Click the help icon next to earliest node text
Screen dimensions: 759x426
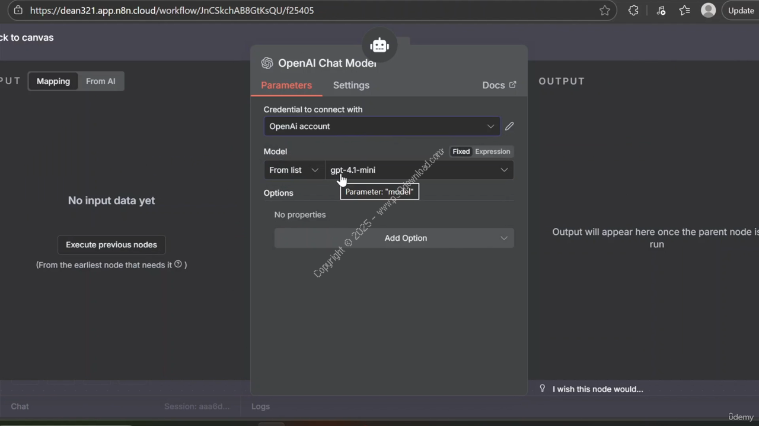178,264
